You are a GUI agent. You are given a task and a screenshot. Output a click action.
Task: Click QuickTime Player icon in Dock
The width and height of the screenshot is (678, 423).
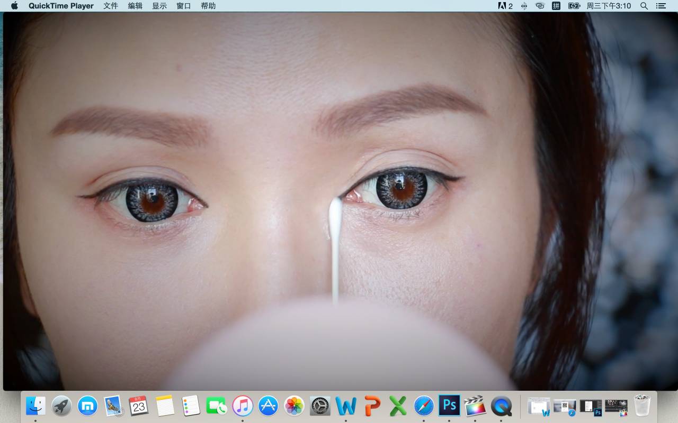click(x=501, y=406)
